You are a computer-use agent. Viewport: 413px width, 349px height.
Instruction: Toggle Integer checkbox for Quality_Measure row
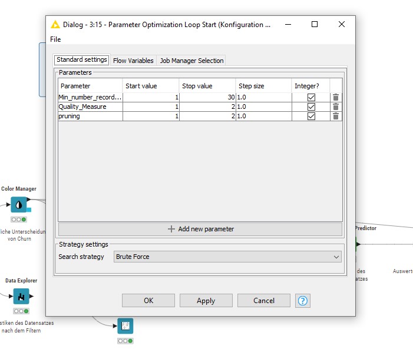311,107
